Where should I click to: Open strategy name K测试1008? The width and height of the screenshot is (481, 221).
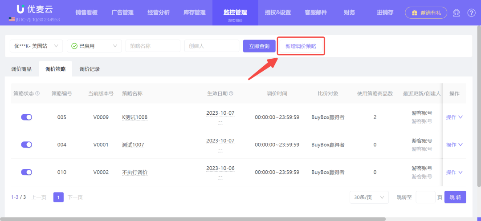[x=135, y=117]
